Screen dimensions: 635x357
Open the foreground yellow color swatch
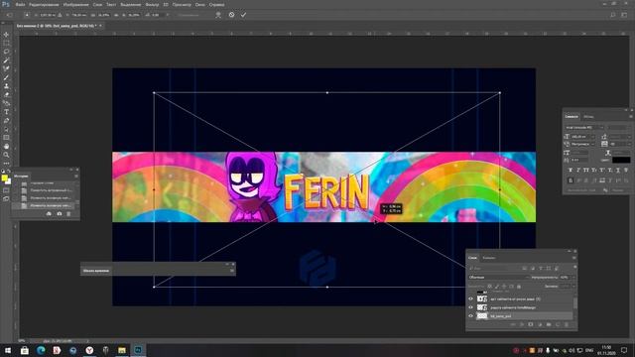click(x=4, y=178)
